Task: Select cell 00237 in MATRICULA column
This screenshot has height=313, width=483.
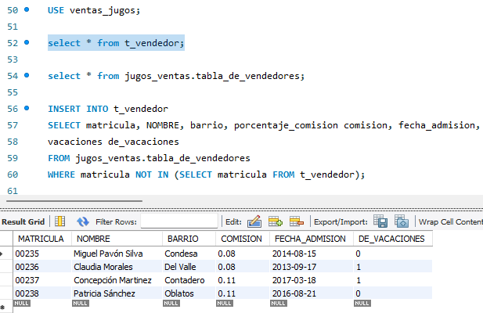Action: pyautogui.click(x=42, y=280)
